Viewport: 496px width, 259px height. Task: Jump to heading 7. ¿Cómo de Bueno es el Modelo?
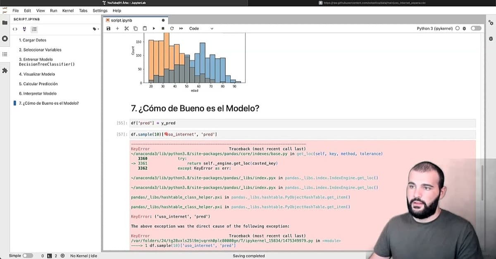click(49, 103)
